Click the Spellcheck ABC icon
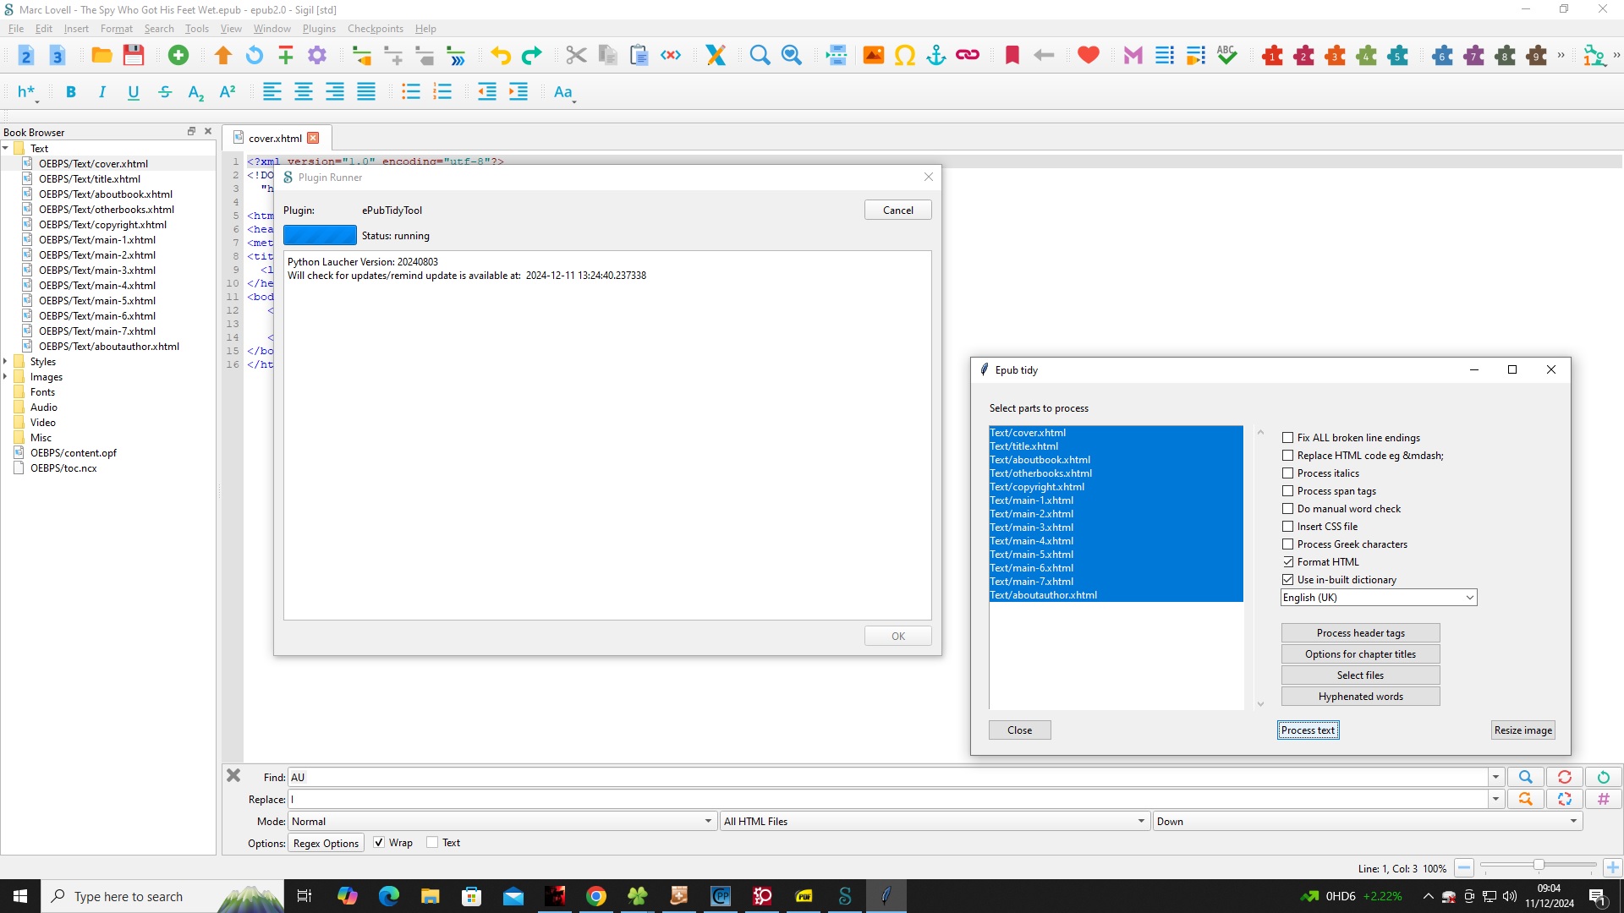 click(1226, 56)
